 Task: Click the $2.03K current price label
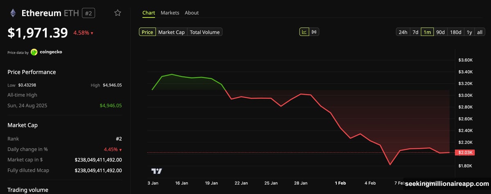coord(465,152)
